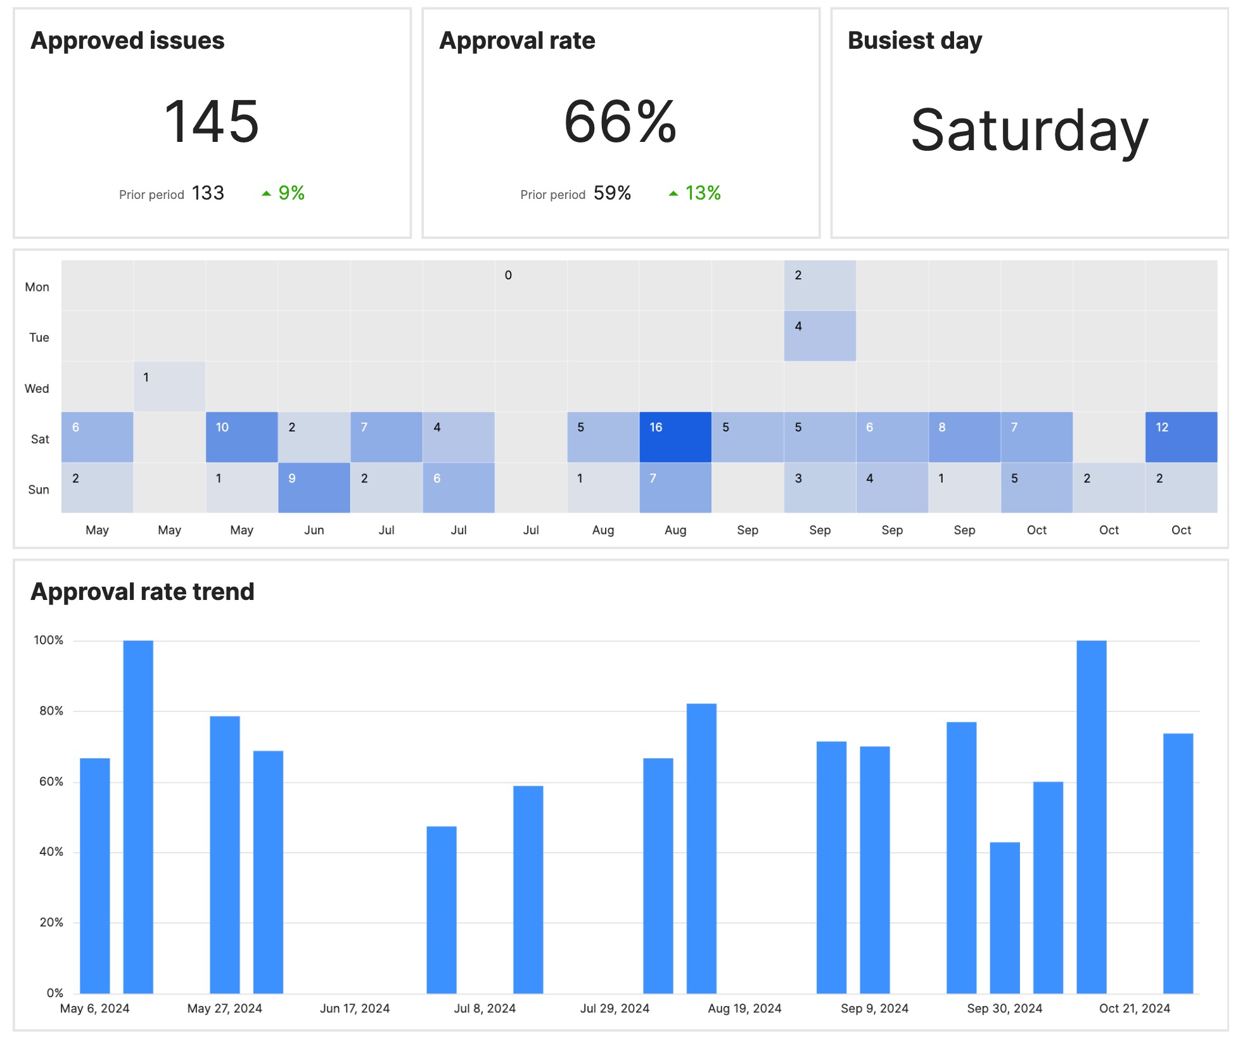The image size is (1243, 1039).
Task: Click the Prior period value 133
Action: [207, 193]
